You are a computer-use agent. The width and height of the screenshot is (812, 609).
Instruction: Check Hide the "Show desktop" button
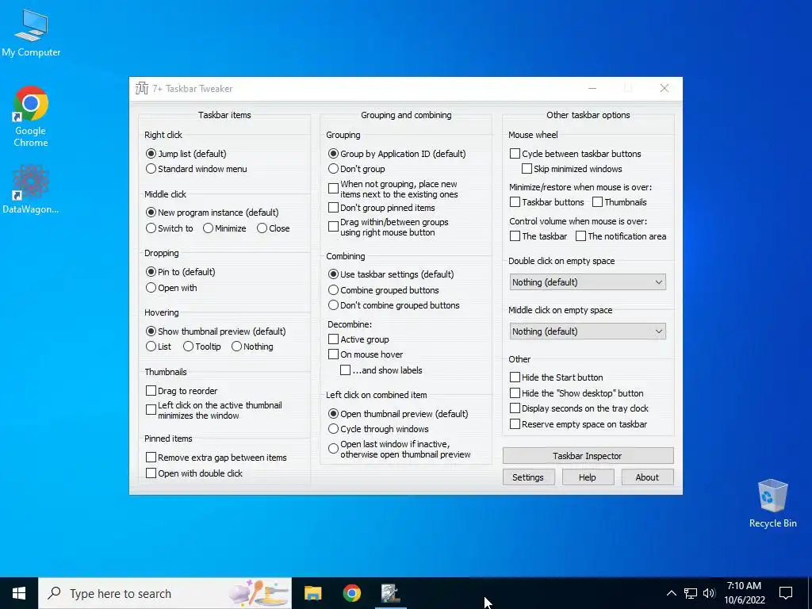coord(577,393)
